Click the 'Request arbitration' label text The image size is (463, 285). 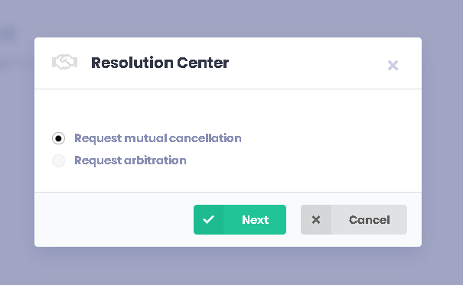130,160
